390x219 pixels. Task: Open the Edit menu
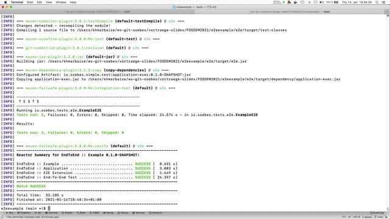(x=39, y=2)
